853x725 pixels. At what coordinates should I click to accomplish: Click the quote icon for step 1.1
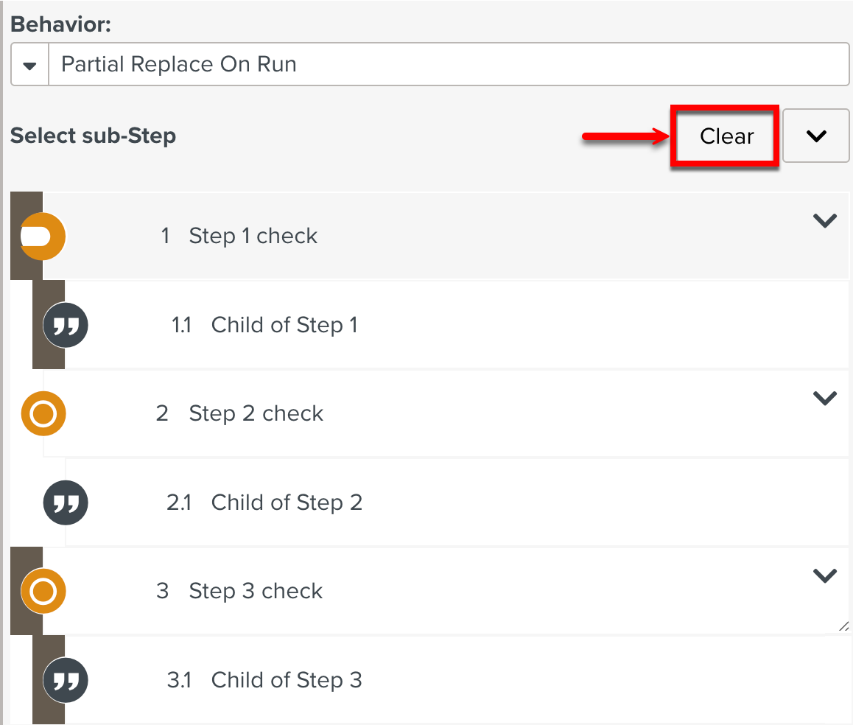[x=66, y=325]
